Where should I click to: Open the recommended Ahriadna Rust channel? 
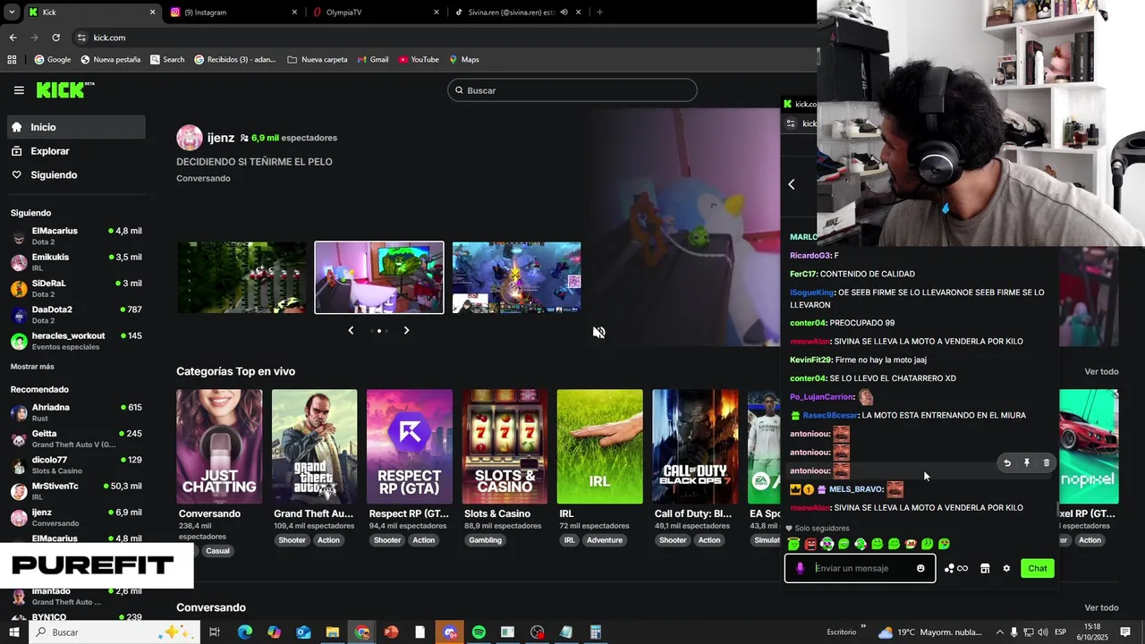[x=77, y=412]
